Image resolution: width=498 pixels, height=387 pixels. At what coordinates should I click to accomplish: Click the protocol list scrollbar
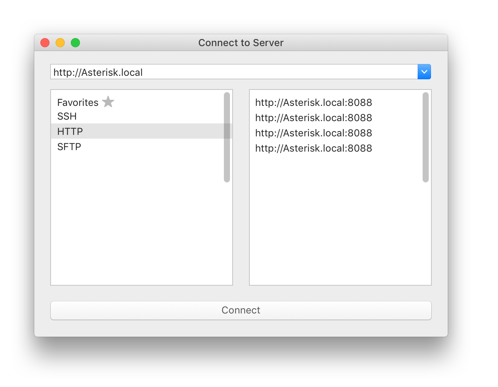pyautogui.click(x=227, y=137)
